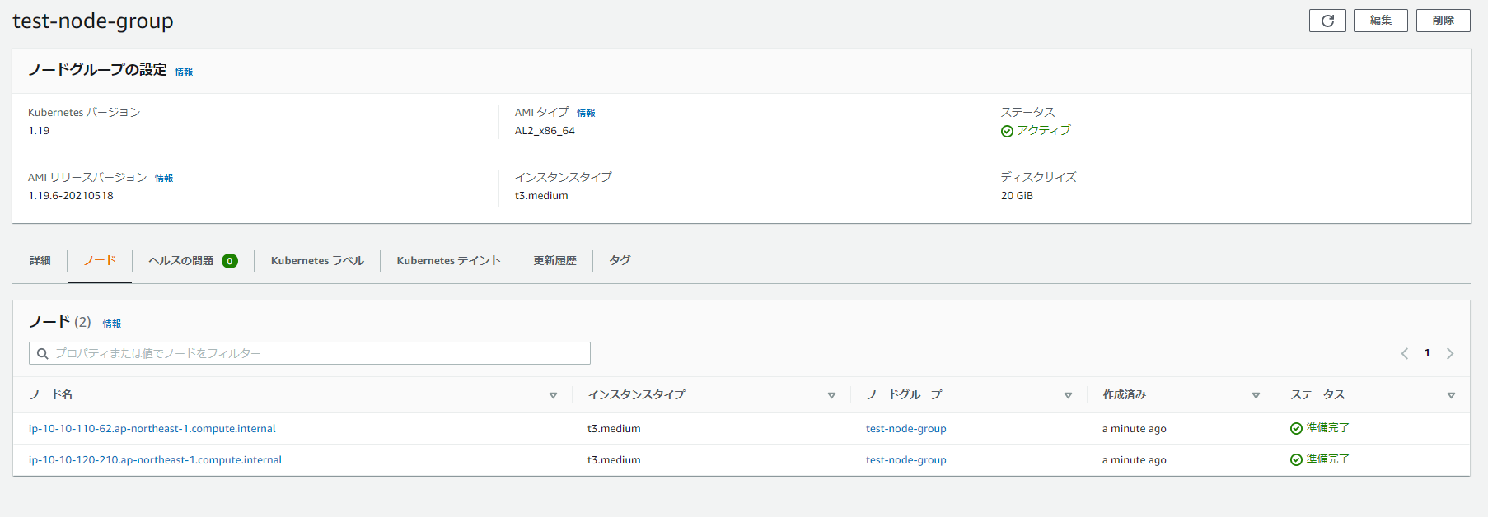Click the 編集 (Edit) button
1488x517 pixels.
coord(1380,21)
